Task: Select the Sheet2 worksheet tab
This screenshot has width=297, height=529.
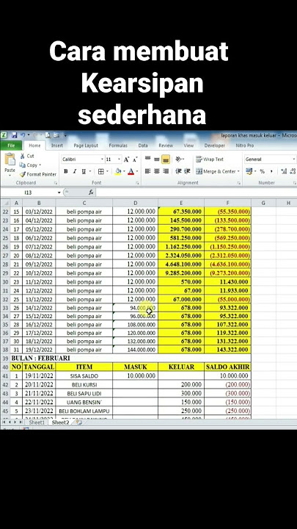Action: [61, 422]
